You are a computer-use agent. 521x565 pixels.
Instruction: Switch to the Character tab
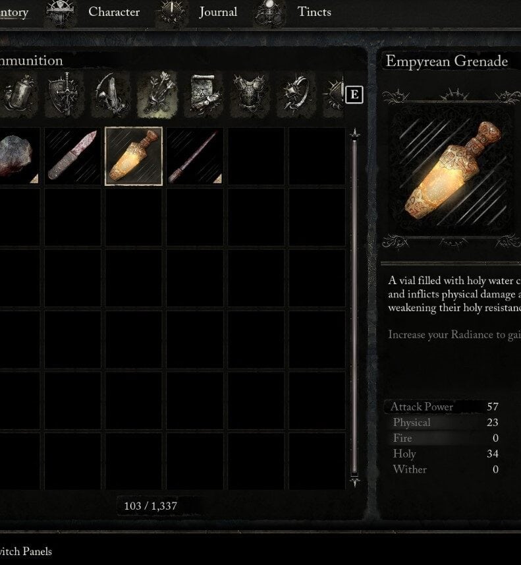pyautogui.click(x=114, y=12)
